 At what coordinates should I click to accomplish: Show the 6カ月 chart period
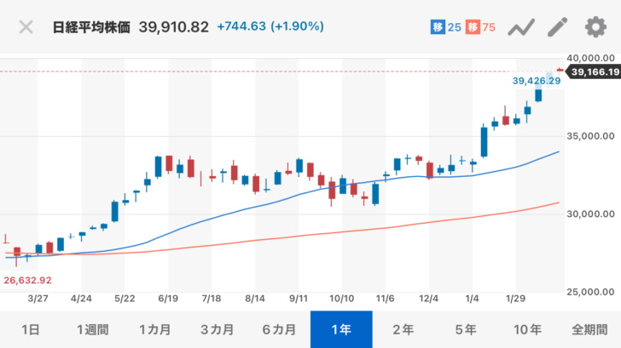(279, 329)
